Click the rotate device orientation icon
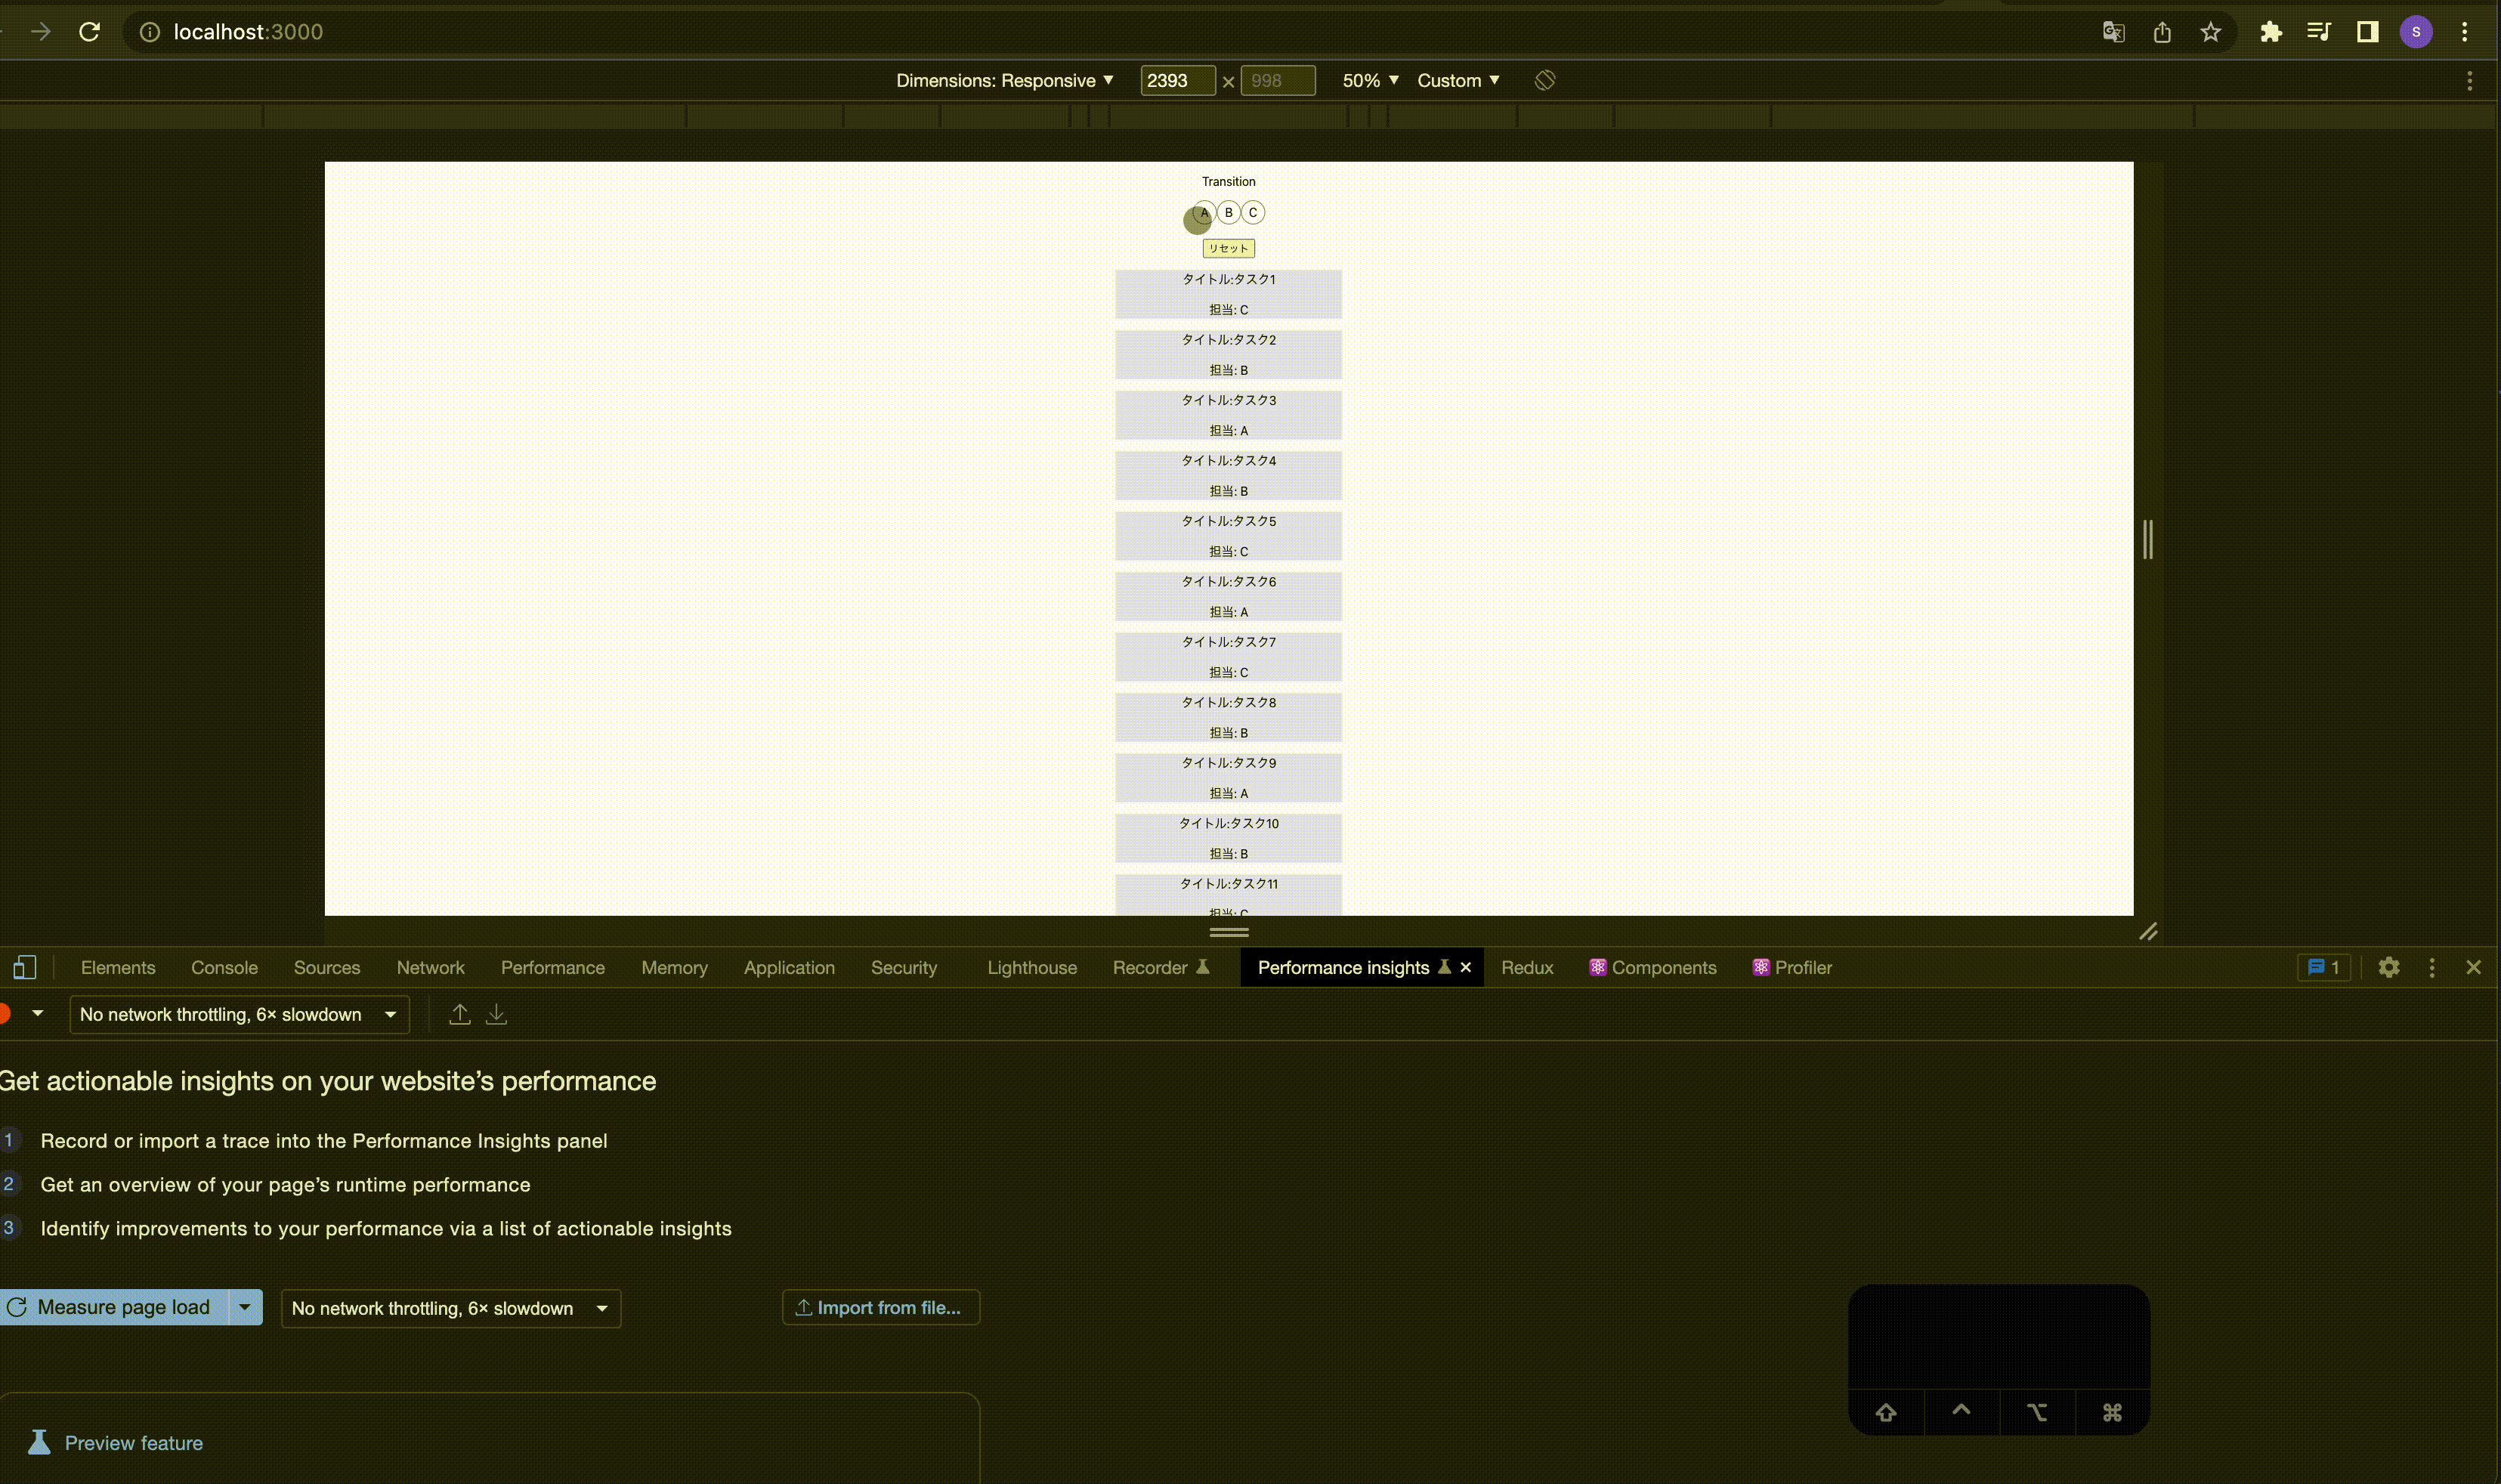Viewport: 2501px width, 1484px height. click(1544, 80)
